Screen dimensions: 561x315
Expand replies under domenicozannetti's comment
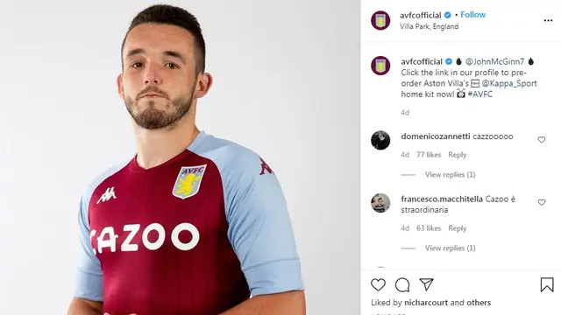[450, 175]
